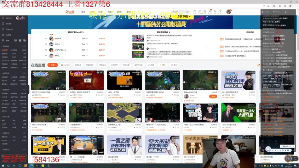299x168 pixels.
Task: Open followed channels heart icon in header
Action: (200, 11)
